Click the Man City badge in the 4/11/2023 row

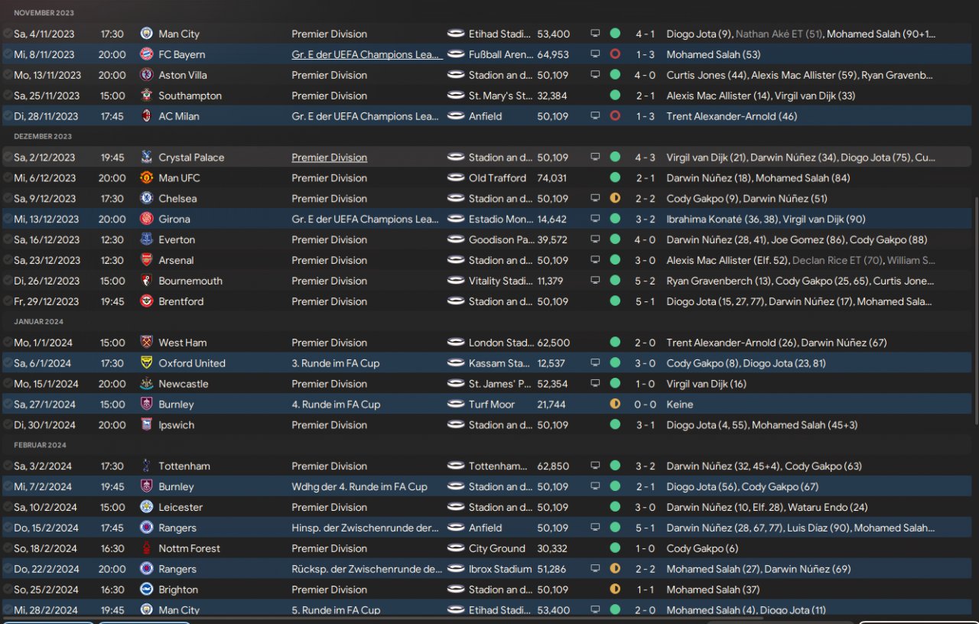[x=147, y=34]
